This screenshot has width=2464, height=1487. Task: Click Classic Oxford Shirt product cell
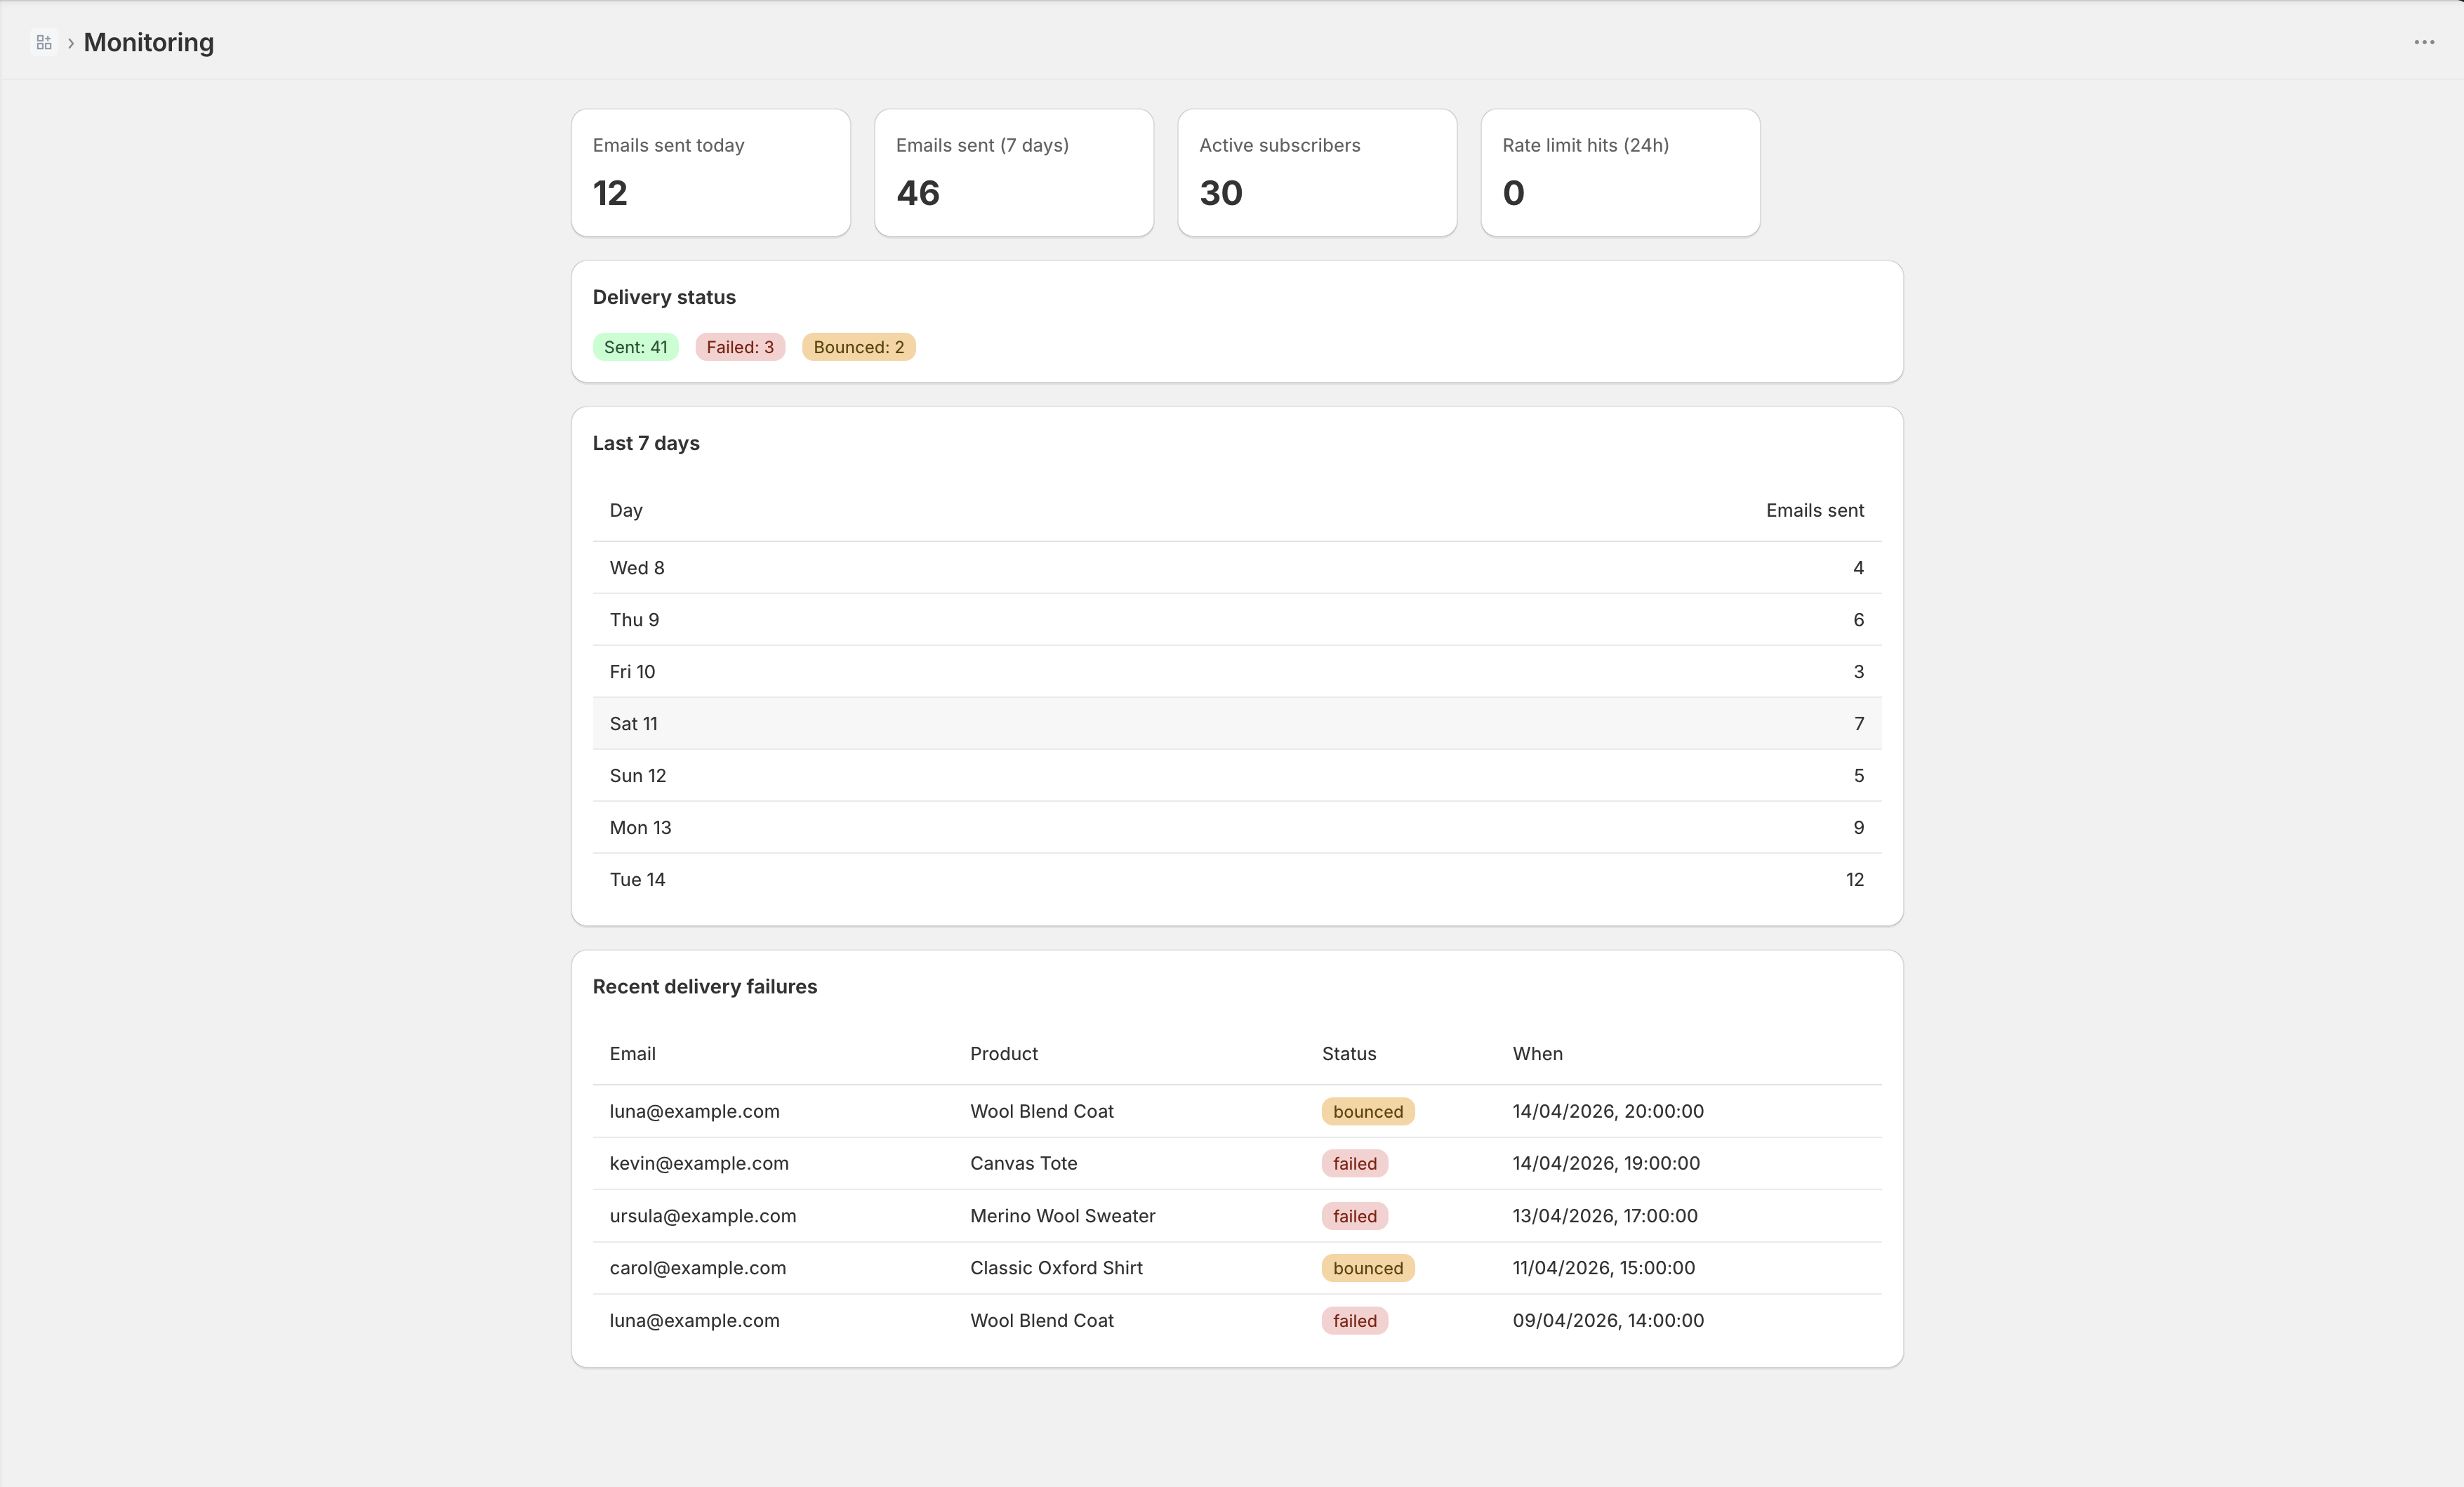(x=1056, y=1268)
